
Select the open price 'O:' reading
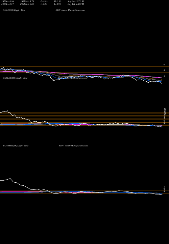click(x=44, y=1)
